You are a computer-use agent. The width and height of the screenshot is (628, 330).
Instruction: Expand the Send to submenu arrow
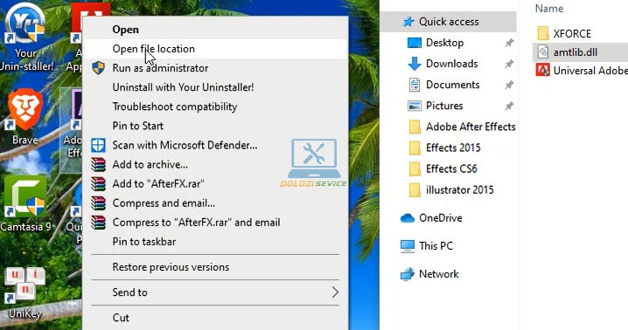[335, 292]
